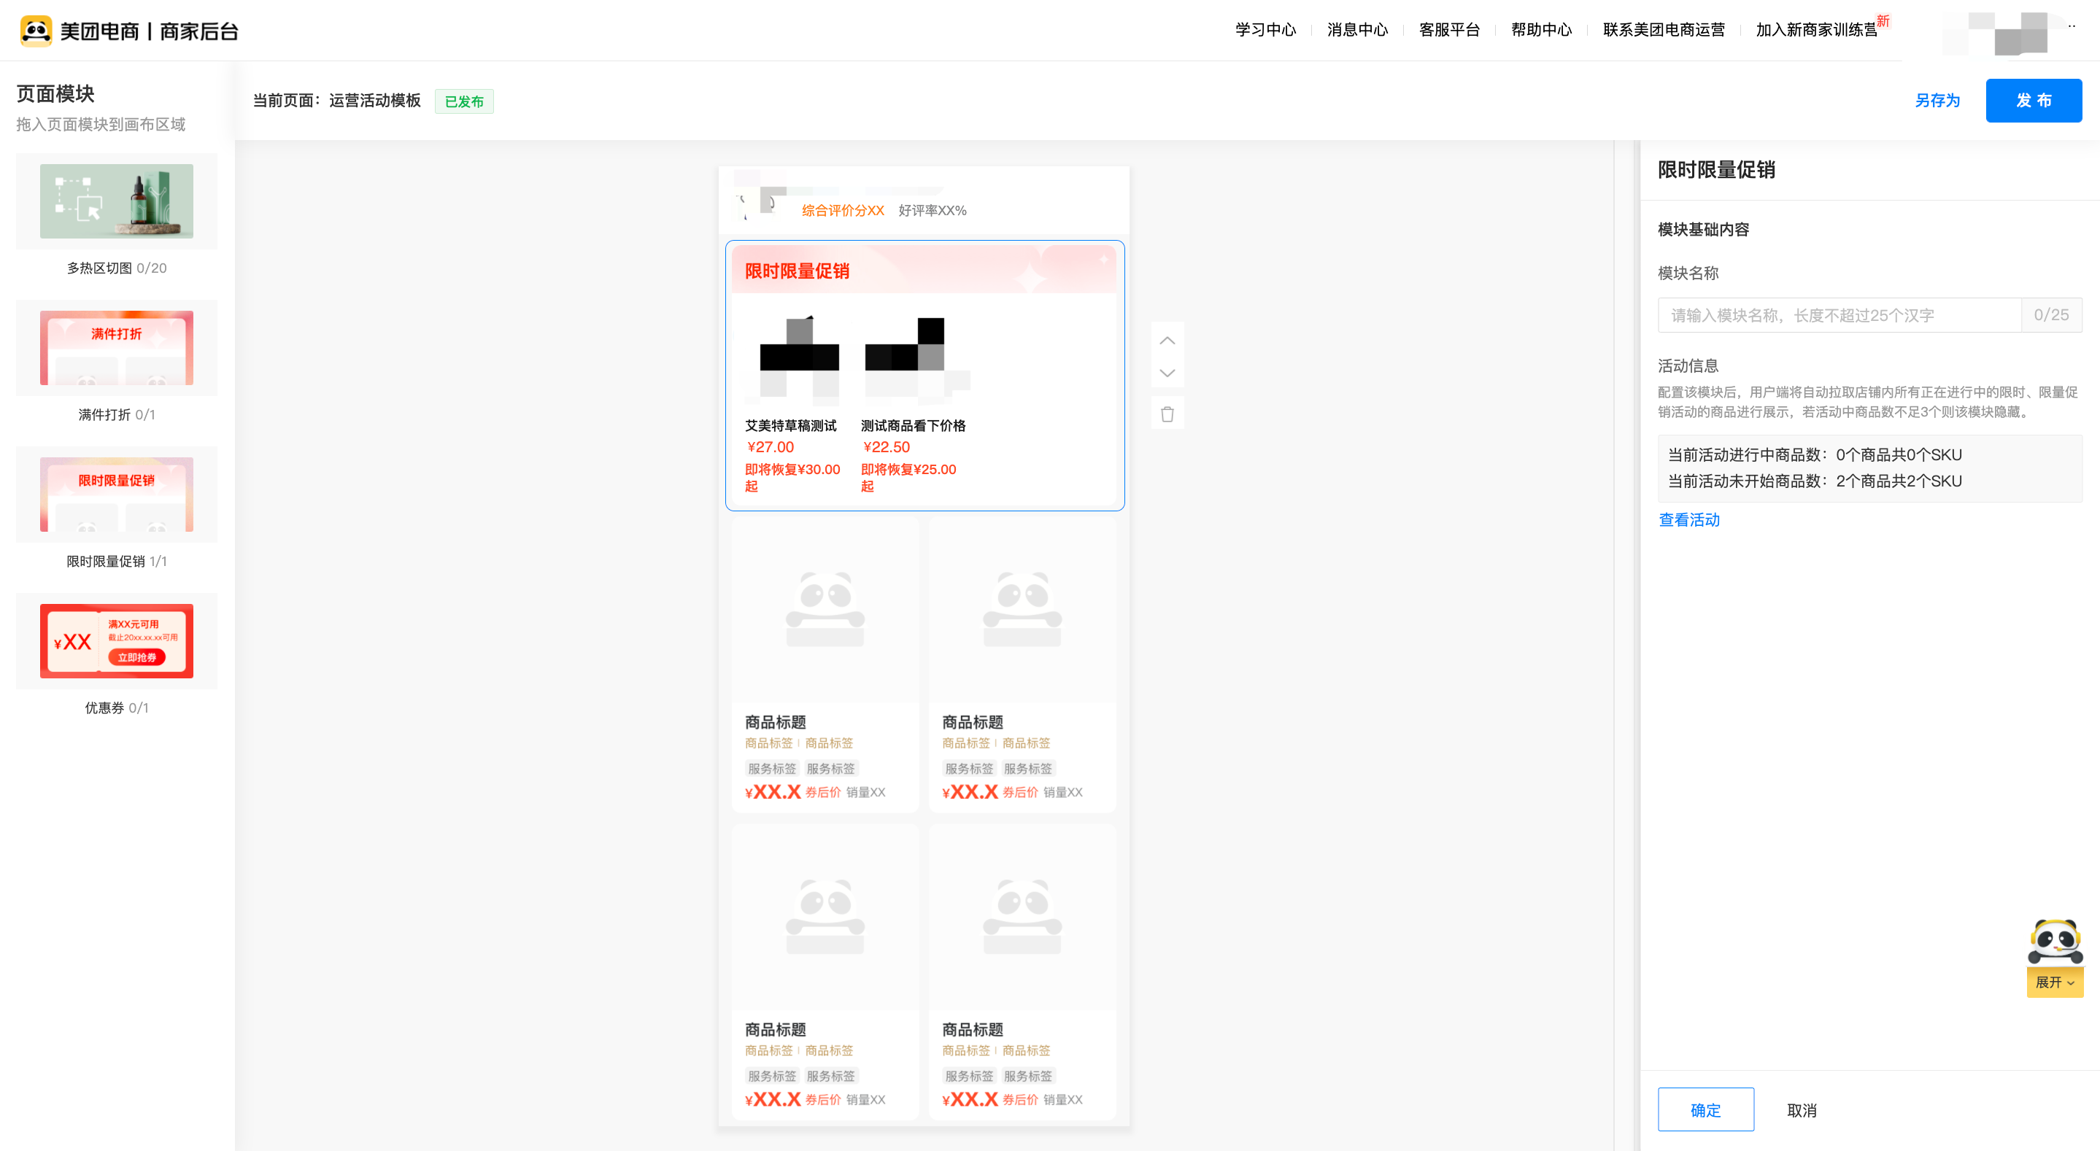Click the move module up arrow

(x=1167, y=341)
